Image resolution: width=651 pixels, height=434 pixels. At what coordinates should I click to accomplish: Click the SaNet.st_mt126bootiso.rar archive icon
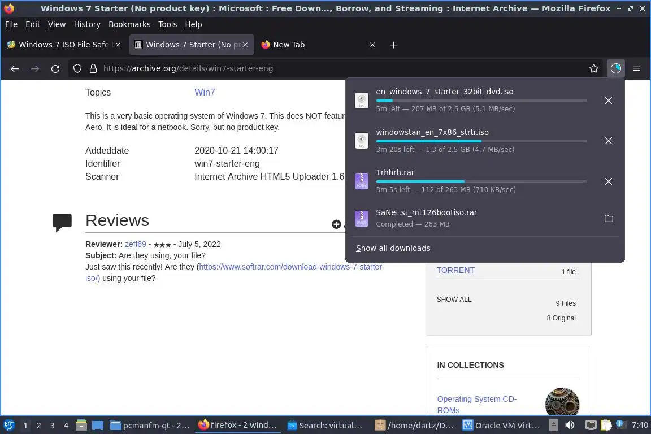click(x=362, y=219)
